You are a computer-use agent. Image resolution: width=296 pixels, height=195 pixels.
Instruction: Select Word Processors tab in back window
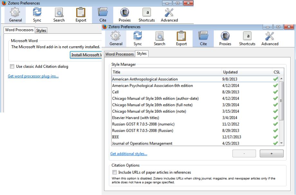19,30
